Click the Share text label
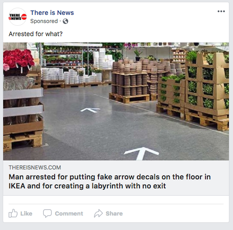Viewport: 233px width, 230px height. point(114,214)
